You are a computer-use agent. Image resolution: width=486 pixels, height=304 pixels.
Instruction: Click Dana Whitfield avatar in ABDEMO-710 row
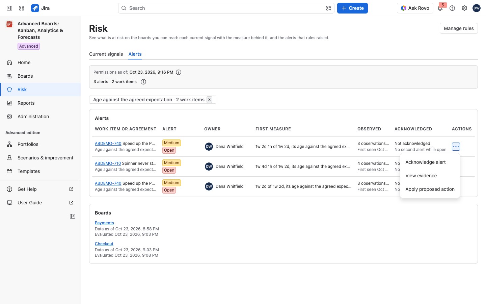[x=209, y=167]
